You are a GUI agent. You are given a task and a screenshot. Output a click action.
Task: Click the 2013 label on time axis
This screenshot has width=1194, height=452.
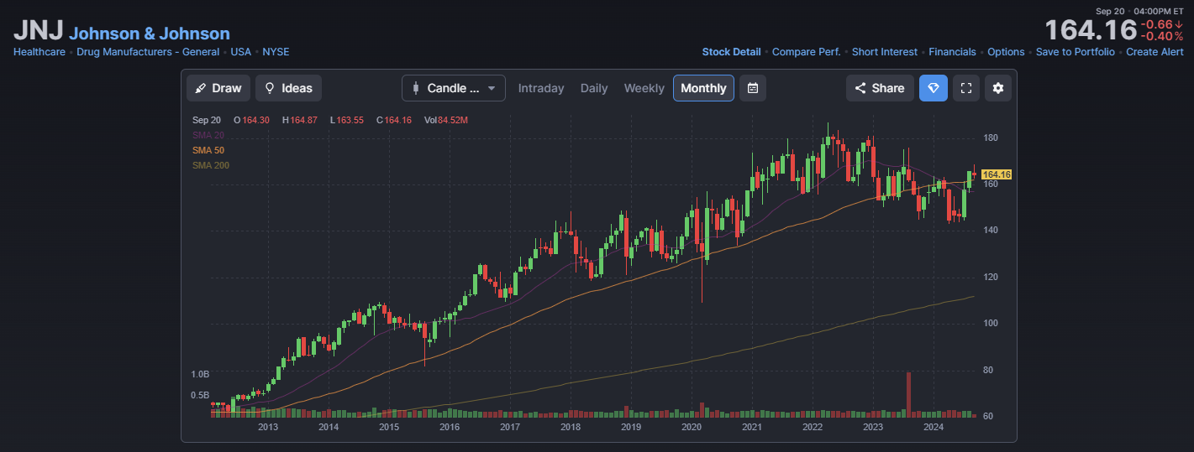[268, 428]
